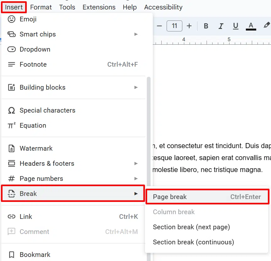Click the Equation pi icon
The image size is (271, 261).
coord(11,125)
